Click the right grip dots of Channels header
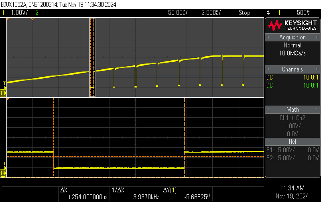This screenshot has width=321, height=202. point(317,69)
